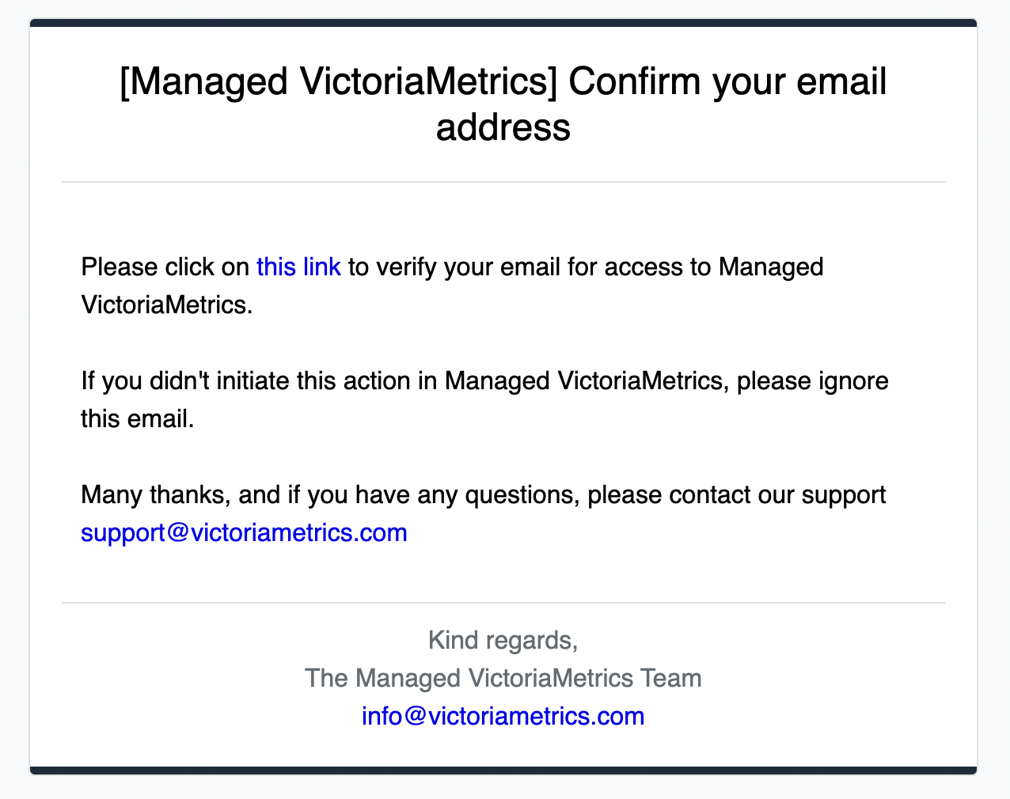The image size is (1010, 799).
Task: Click "Many thanks, and if you have" text
Action: tap(269, 495)
